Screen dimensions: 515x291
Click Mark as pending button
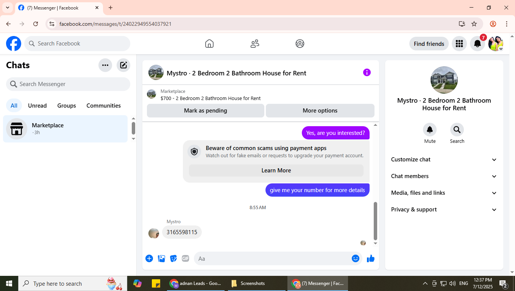(x=206, y=111)
